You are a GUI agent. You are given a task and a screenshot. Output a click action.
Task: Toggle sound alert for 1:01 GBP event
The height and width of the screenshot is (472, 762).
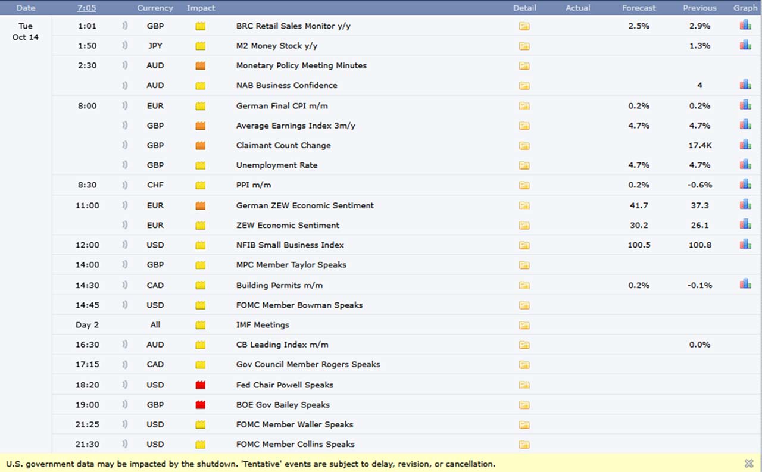[x=125, y=26]
